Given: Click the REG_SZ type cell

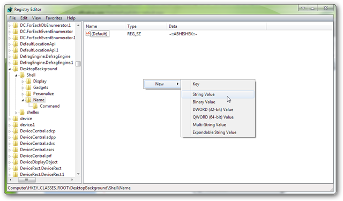Looking at the screenshot, I should 134,34.
